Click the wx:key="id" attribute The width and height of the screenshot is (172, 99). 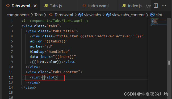point(41,46)
